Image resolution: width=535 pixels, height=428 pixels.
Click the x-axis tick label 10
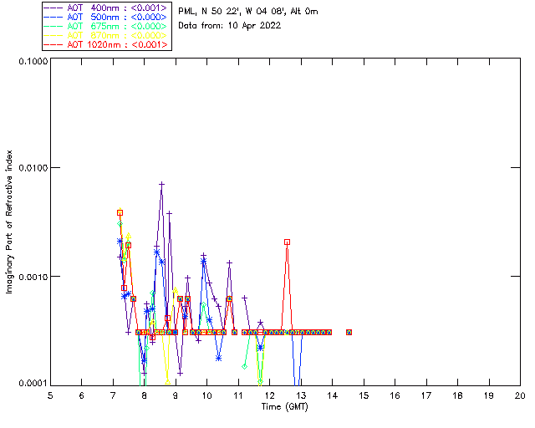(206, 395)
